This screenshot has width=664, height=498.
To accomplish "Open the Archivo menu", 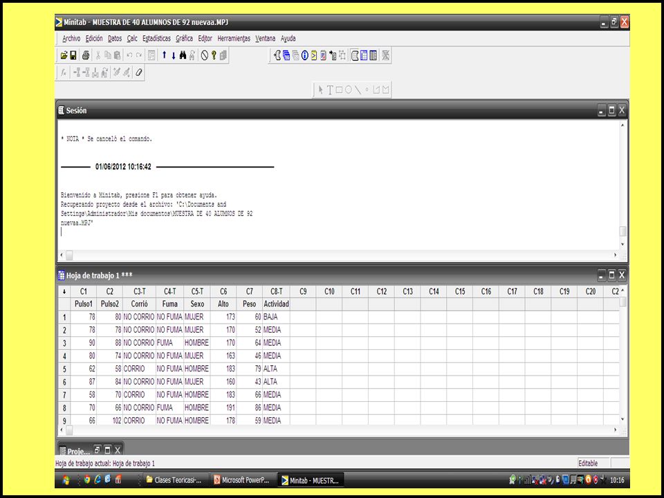I will click(71, 39).
